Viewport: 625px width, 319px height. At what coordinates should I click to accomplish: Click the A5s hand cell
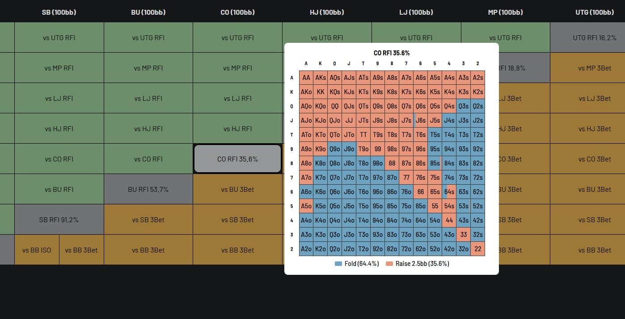tap(435, 77)
